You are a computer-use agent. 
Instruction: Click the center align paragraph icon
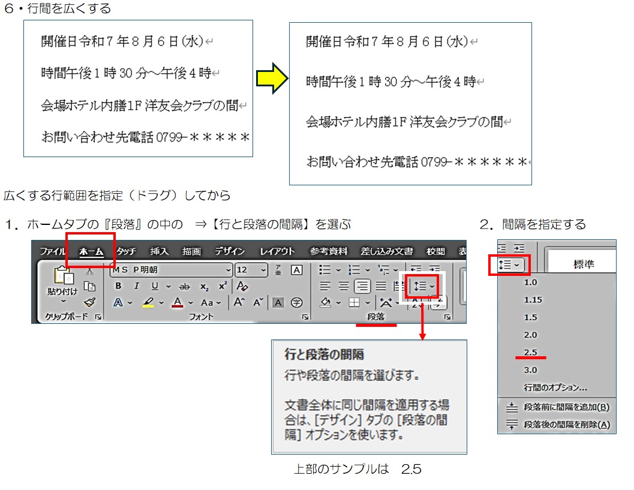click(x=343, y=287)
